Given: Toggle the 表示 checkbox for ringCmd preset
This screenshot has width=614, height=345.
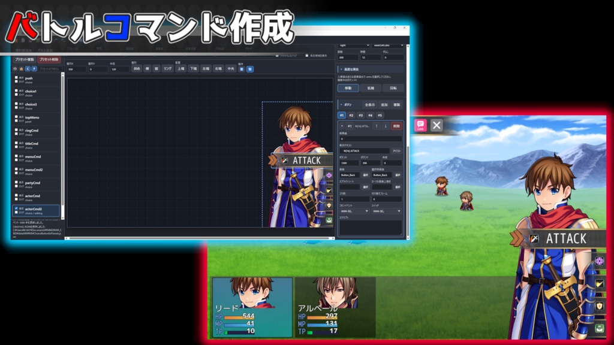Looking at the screenshot, I should tap(16, 130).
